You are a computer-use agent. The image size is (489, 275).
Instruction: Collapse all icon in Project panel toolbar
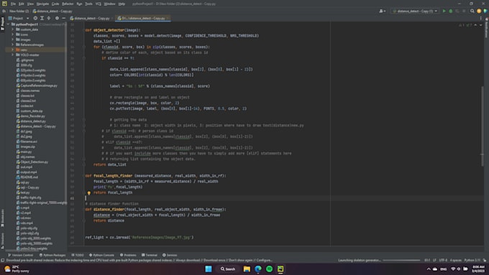point(49,19)
